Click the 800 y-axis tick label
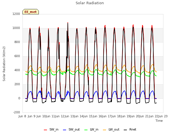Viewport: 180px width, 135px height. coord(17,42)
